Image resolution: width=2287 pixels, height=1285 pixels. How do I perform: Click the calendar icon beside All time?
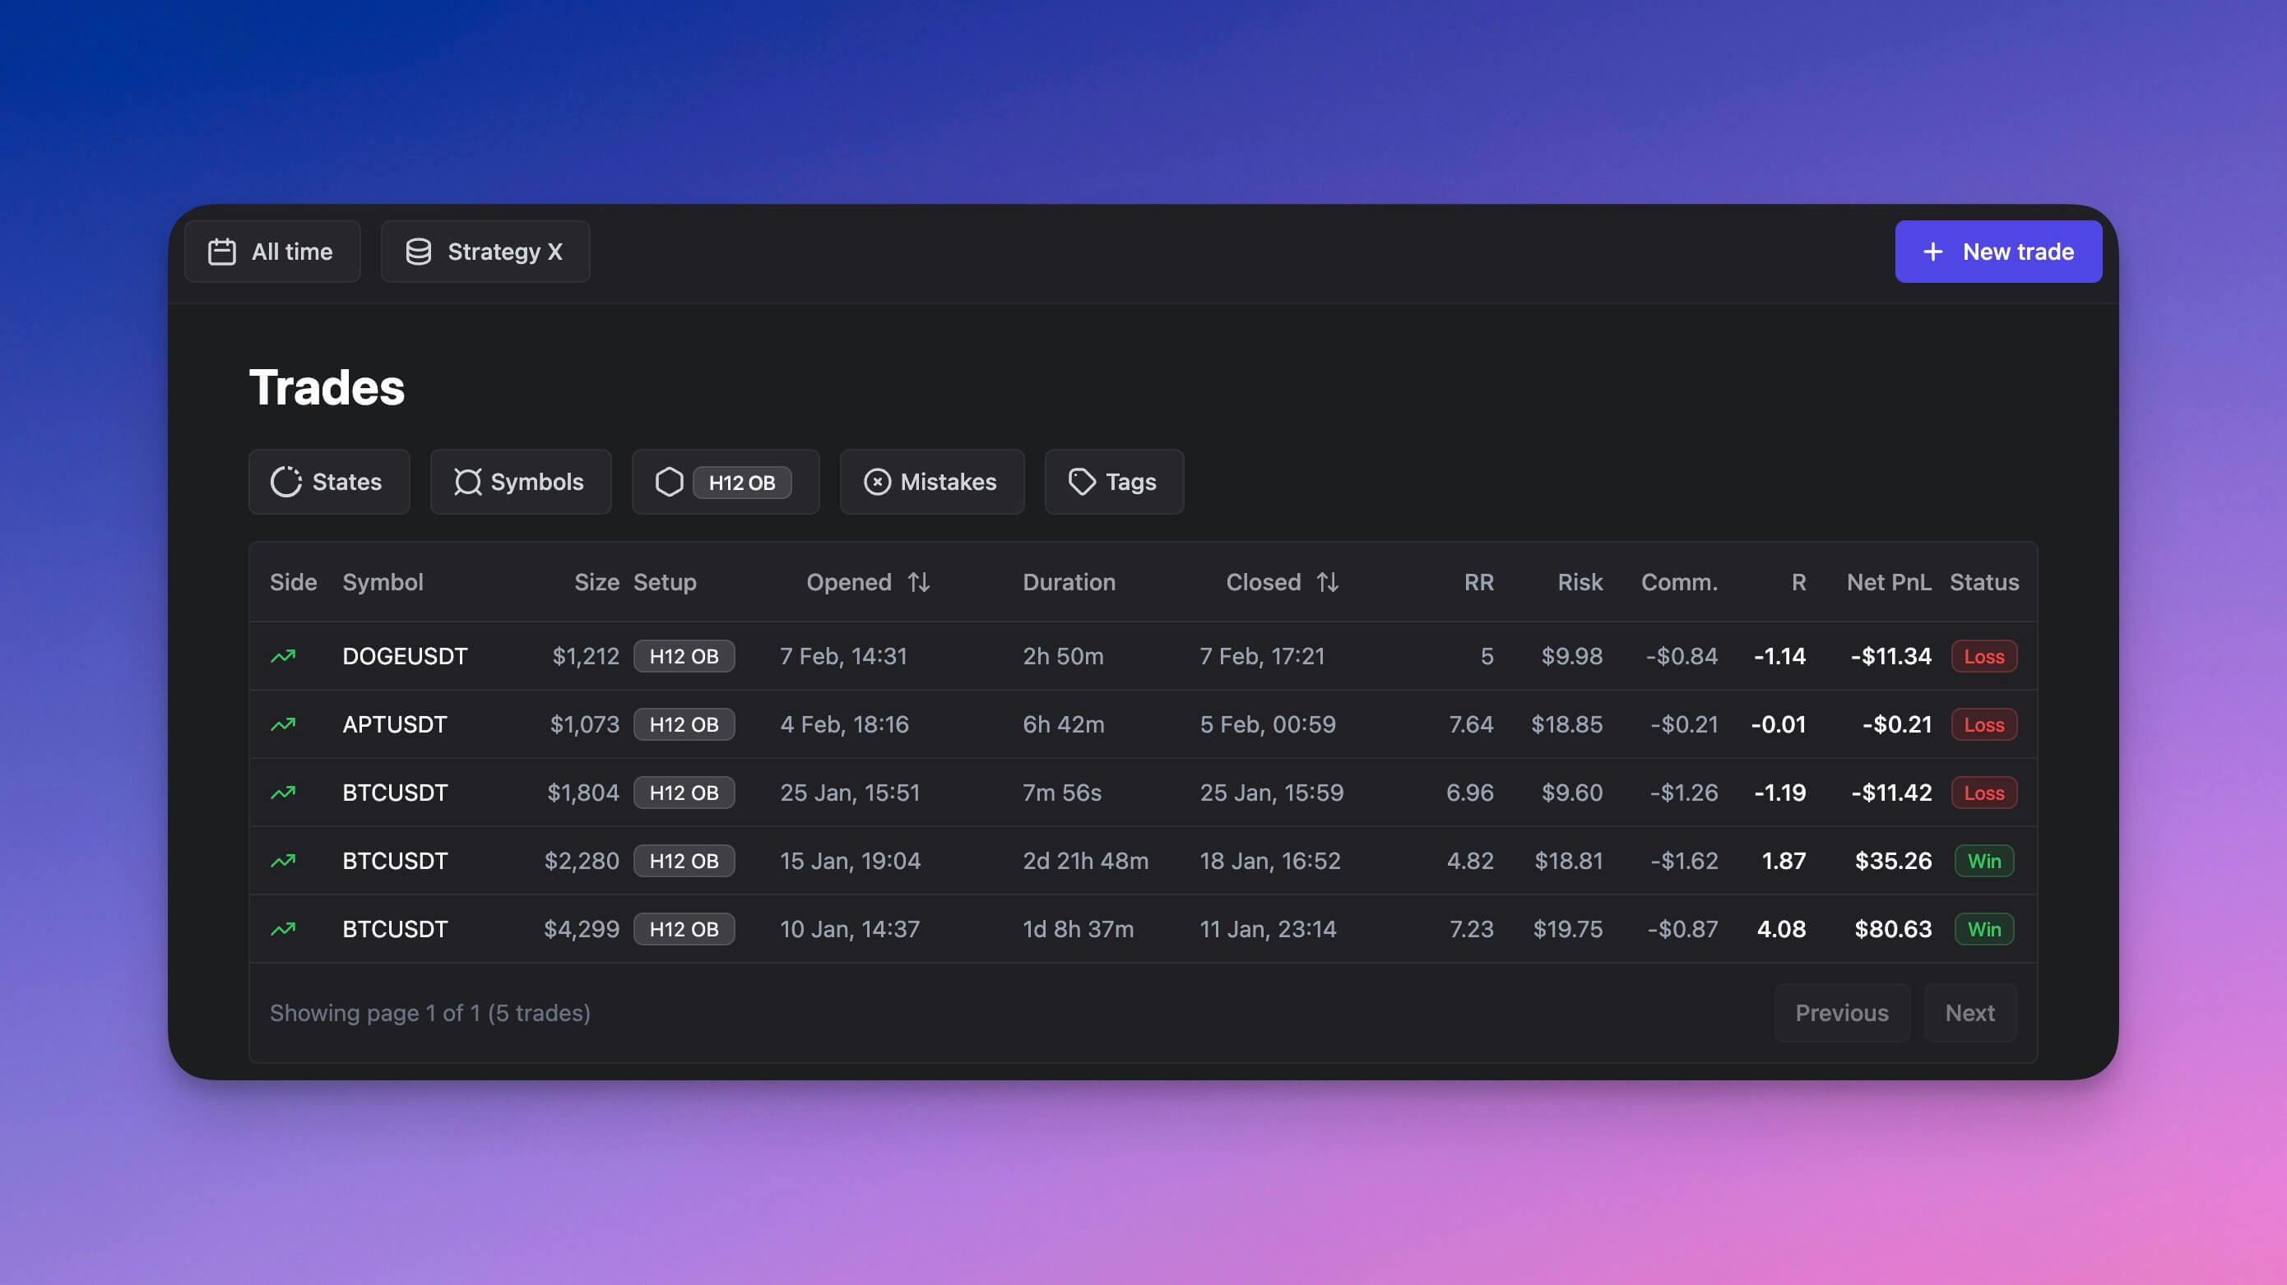click(221, 252)
